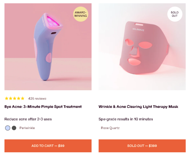The width and height of the screenshot is (189, 157).
Task: View the light therapy mask image
Action: point(142,47)
